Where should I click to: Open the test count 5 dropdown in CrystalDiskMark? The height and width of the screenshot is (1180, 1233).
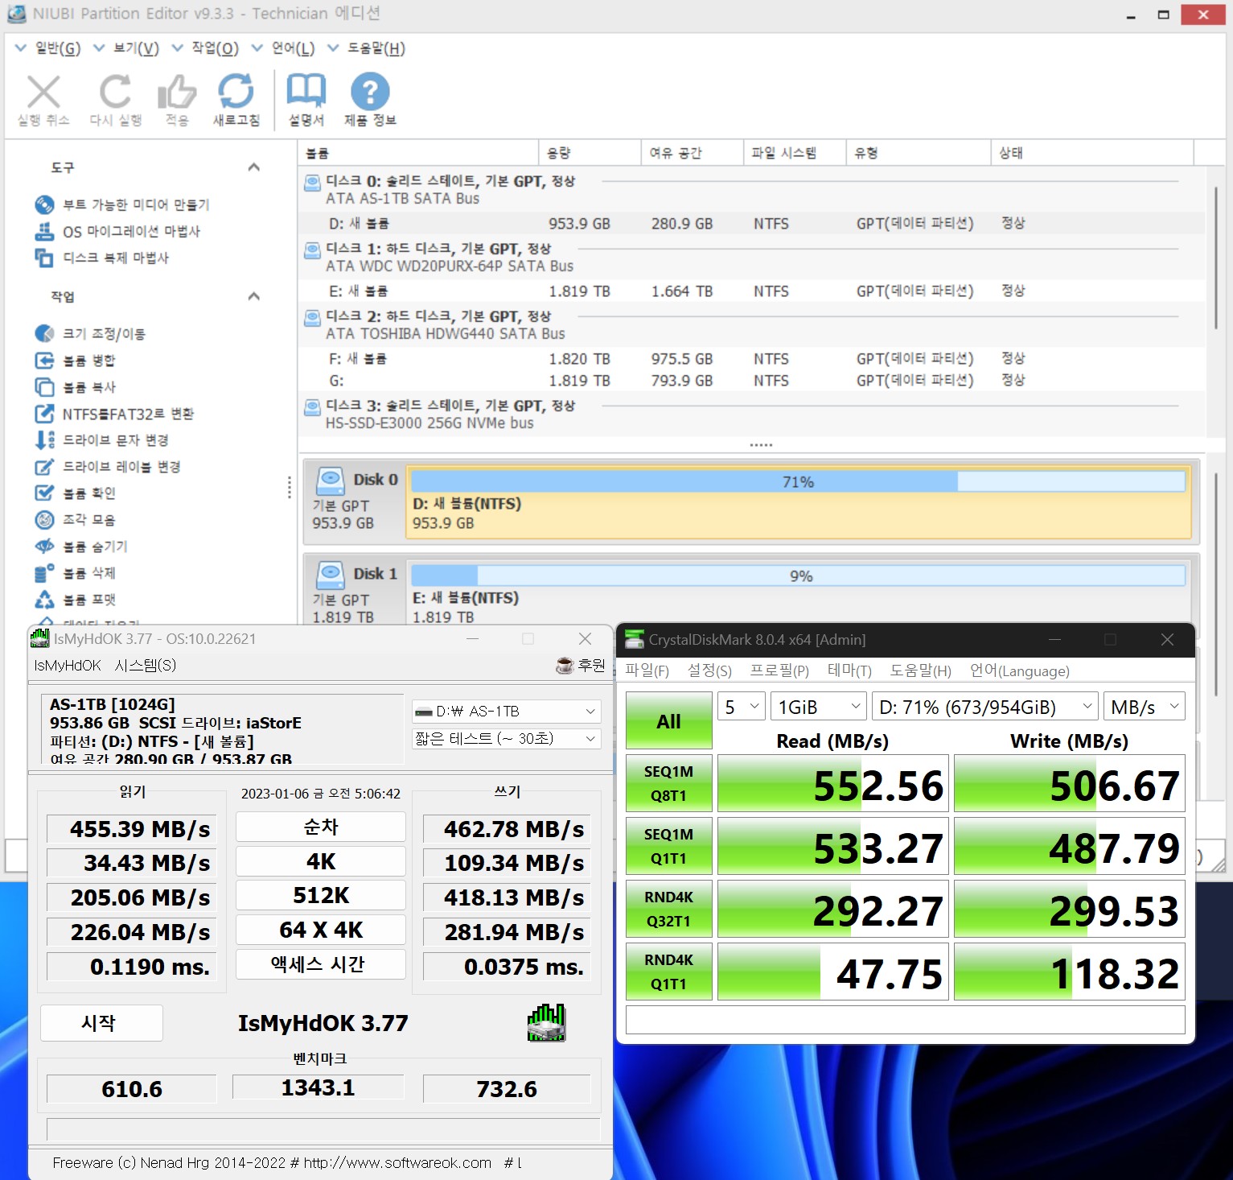click(x=741, y=708)
